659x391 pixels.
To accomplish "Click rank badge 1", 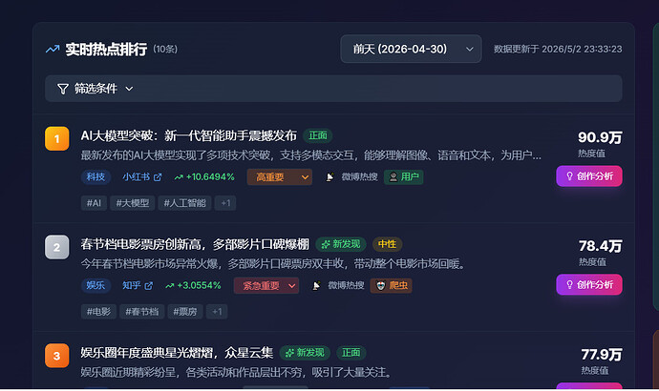I will point(57,138).
